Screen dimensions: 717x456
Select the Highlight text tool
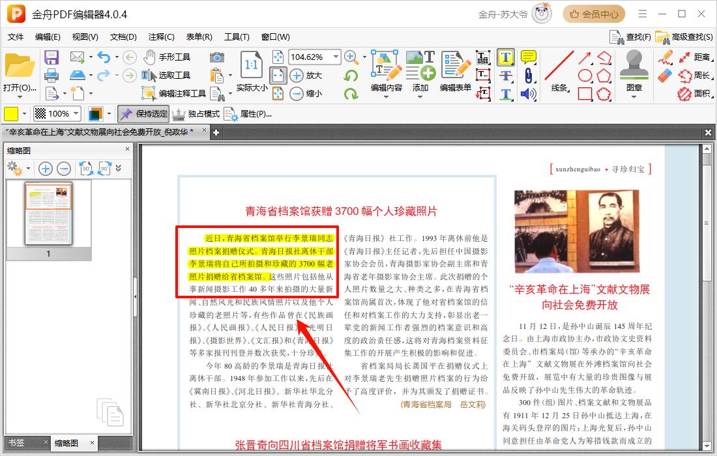(505, 57)
